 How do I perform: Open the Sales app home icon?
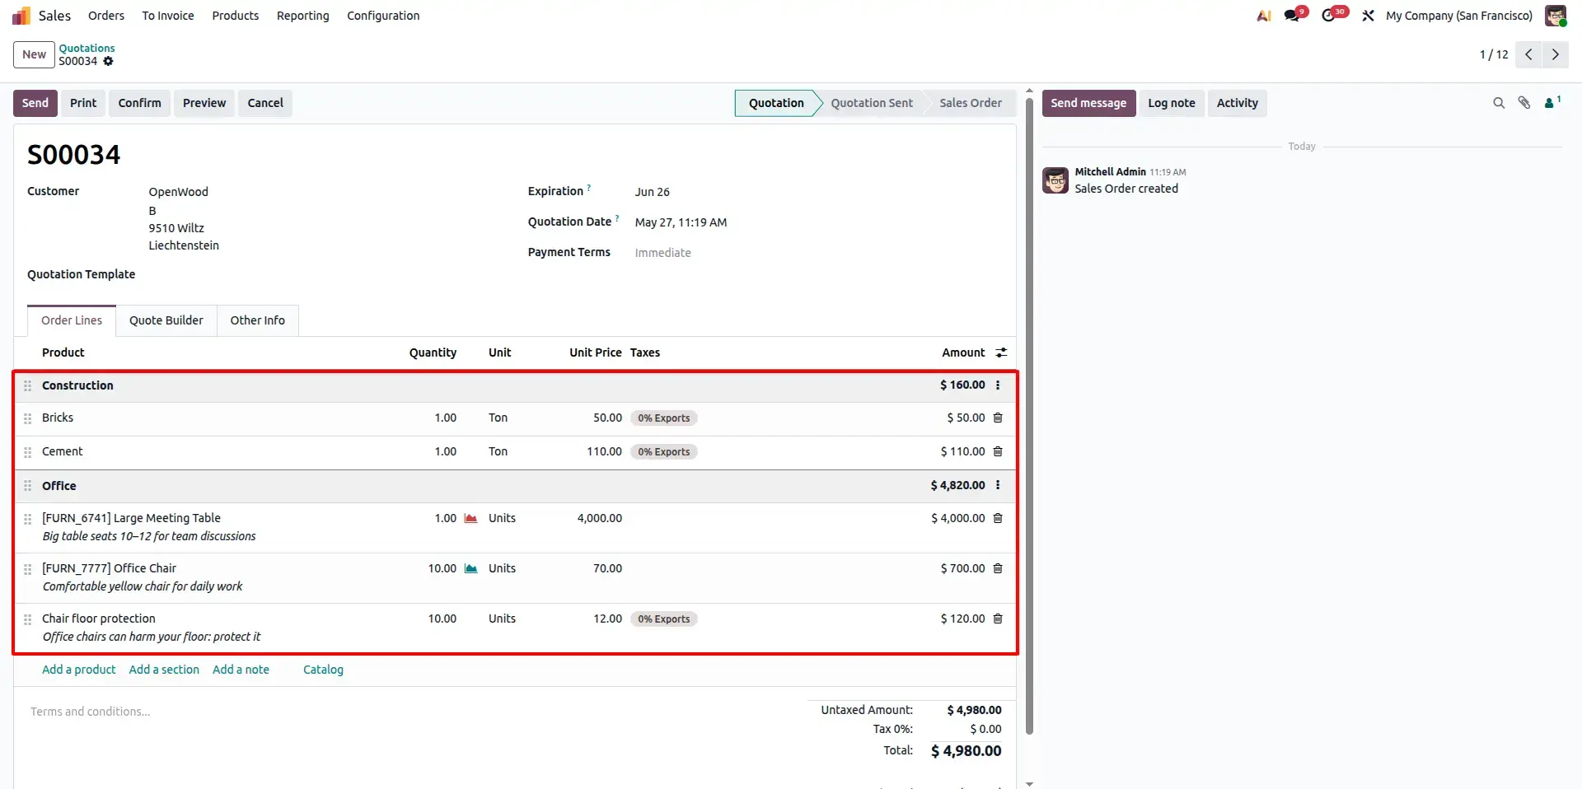coord(21,16)
